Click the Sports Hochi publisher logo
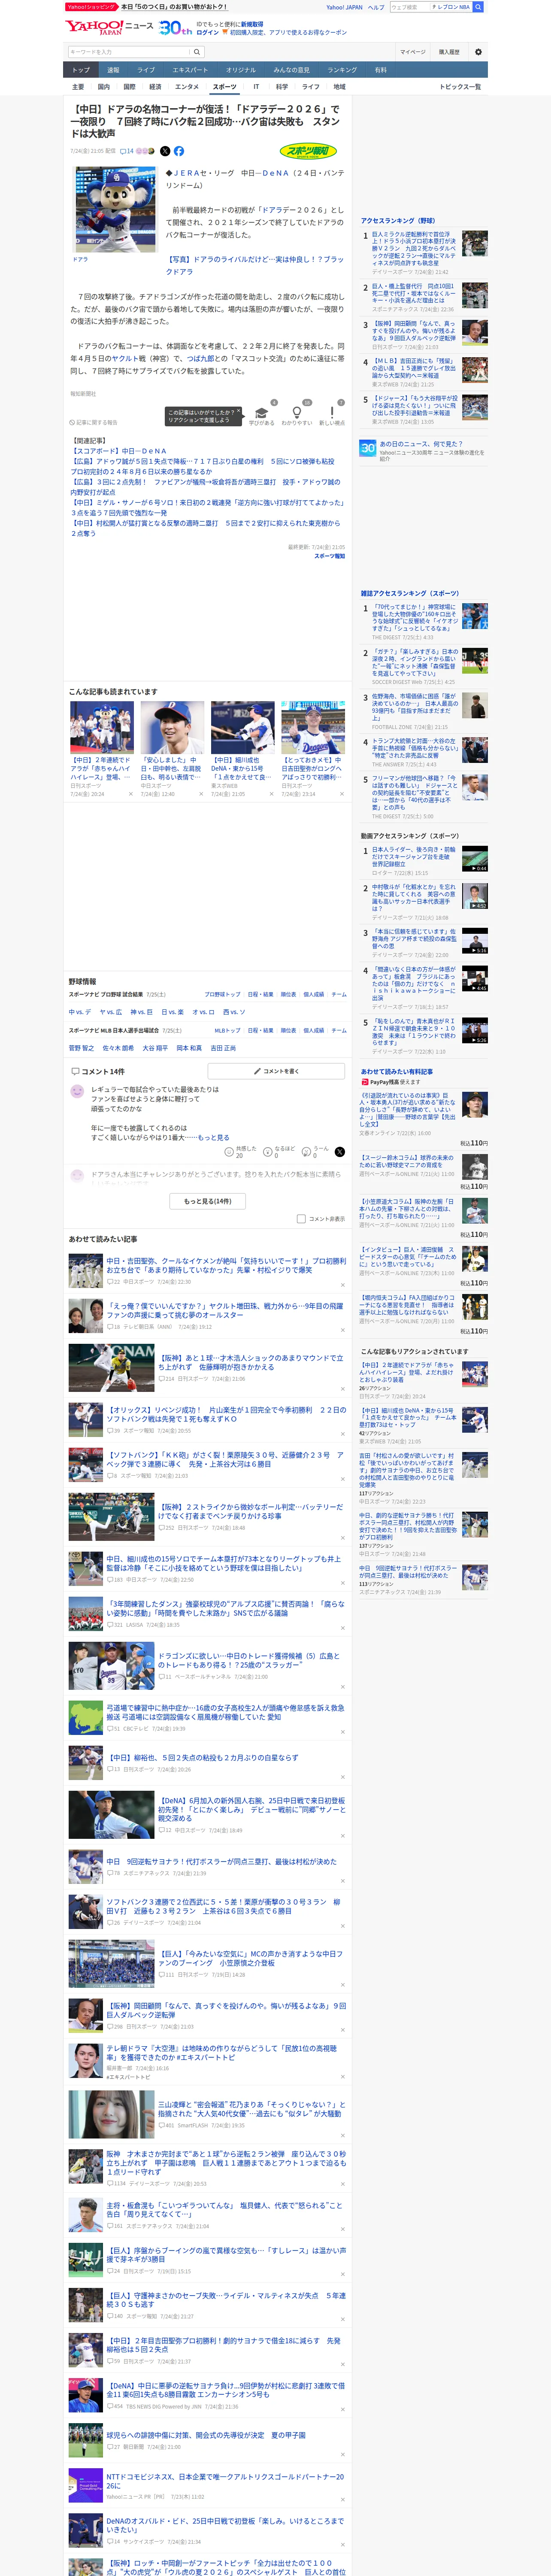551x2576 pixels. pyautogui.click(x=308, y=152)
